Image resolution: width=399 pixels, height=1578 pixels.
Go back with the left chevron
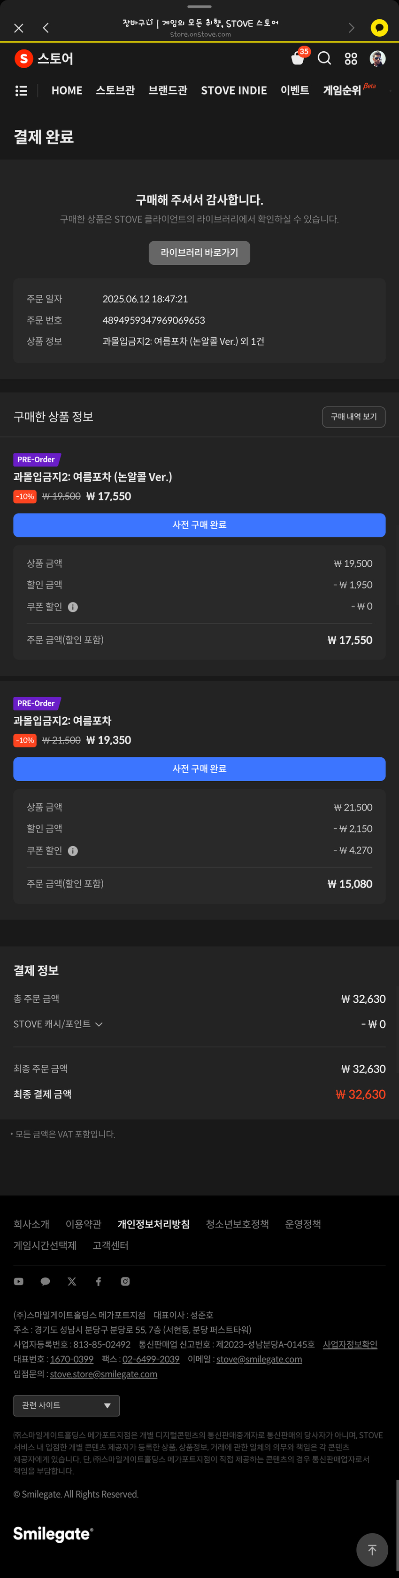(x=46, y=28)
